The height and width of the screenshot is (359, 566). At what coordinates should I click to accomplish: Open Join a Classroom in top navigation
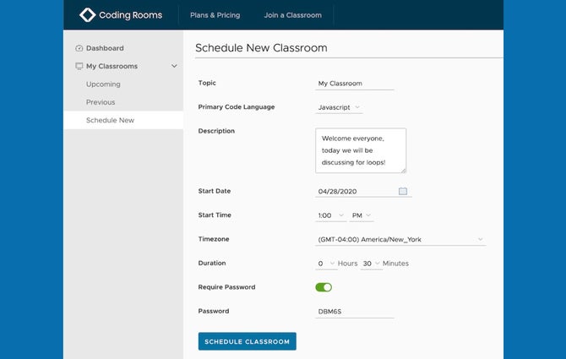(x=293, y=15)
